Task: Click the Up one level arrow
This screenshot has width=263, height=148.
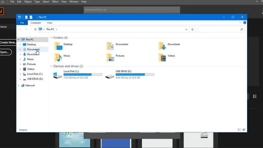Action: [35, 29]
